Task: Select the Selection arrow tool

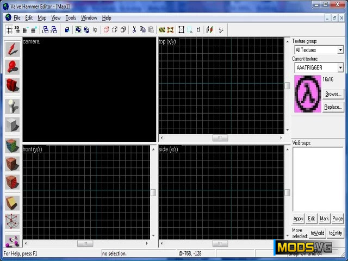Action: [12, 49]
